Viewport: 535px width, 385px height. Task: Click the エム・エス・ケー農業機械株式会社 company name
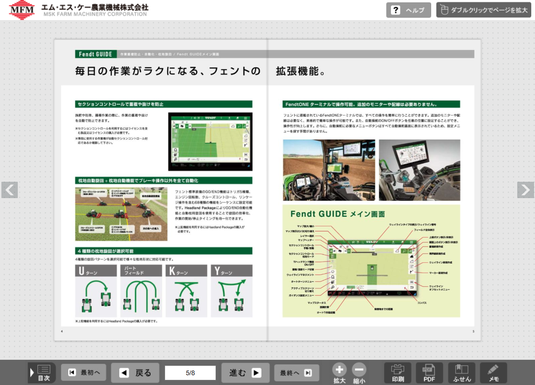pyautogui.click(x=95, y=7)
